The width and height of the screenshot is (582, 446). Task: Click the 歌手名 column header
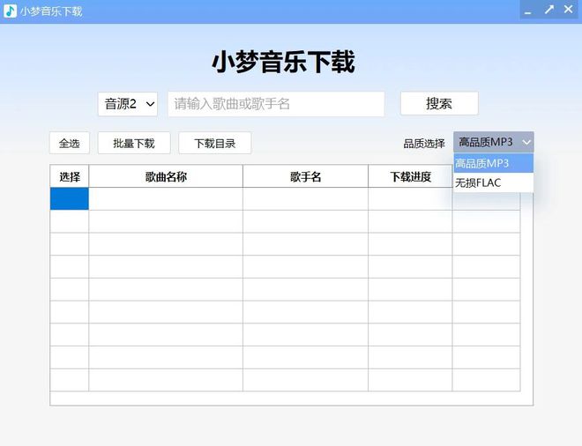[305, 176]
